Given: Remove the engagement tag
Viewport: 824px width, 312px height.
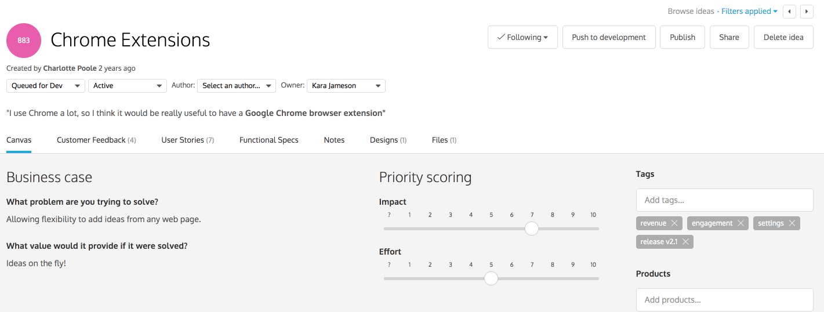Looking at the screenshot, I should (x=740, y=223).
